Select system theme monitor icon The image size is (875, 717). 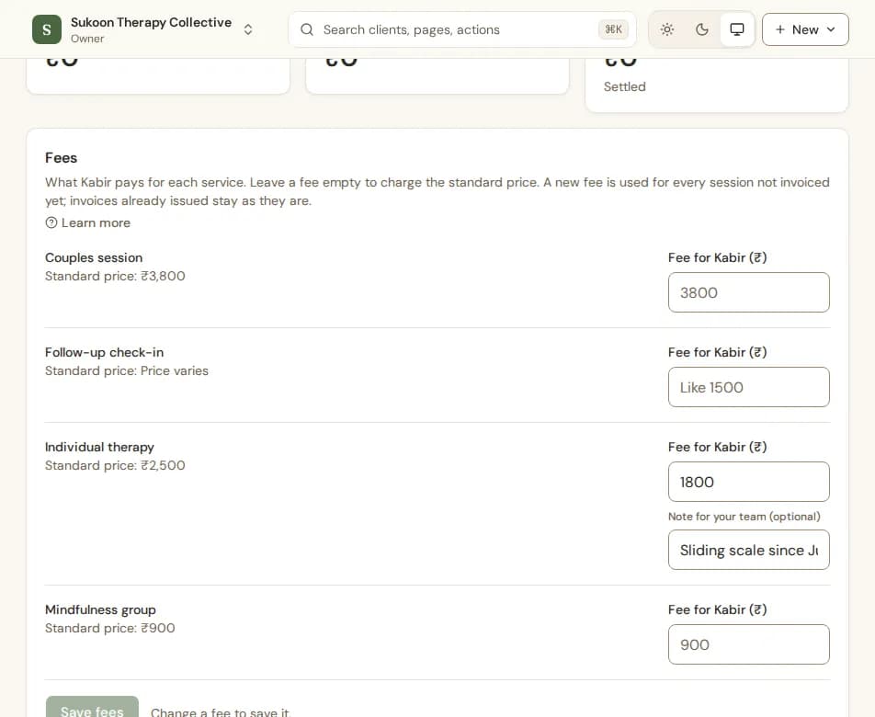pos(737,29)
